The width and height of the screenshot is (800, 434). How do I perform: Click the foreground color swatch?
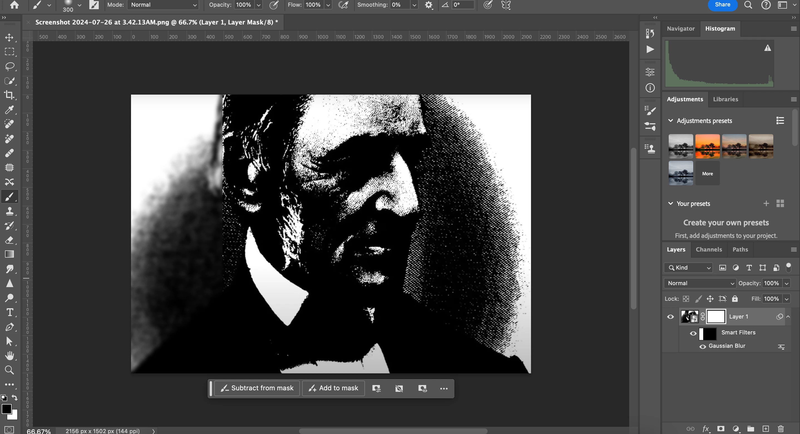pyautogui.click(x=6, y=409)
